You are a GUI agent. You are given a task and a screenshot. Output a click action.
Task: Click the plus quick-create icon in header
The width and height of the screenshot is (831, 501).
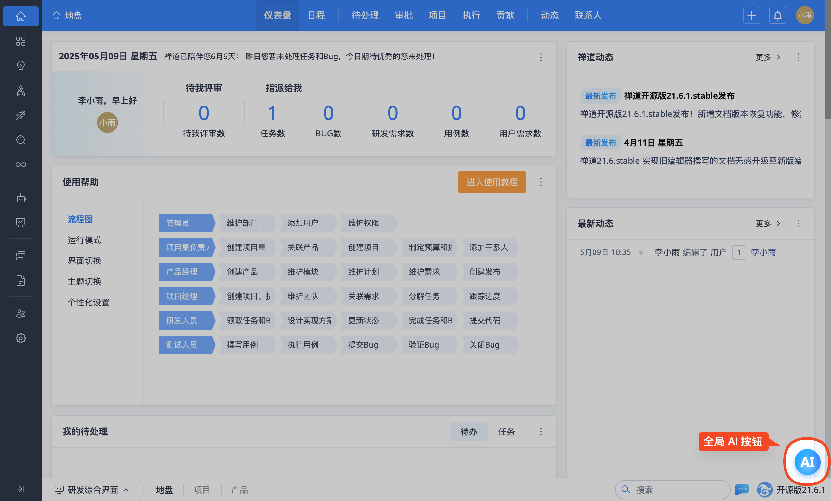[x=751, y=16]
